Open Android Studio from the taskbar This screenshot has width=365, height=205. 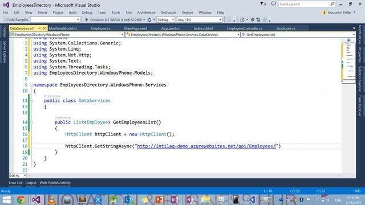coord(113,200)
